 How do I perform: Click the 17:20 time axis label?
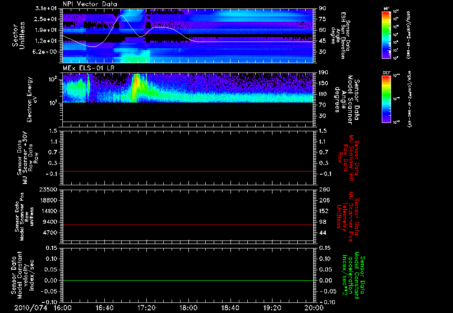click(x=146, y=308)
